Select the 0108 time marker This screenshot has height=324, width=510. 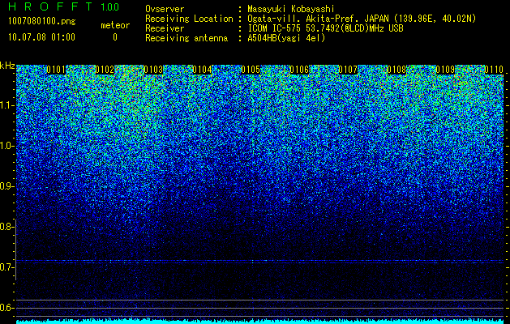click(x=396, y=70)
